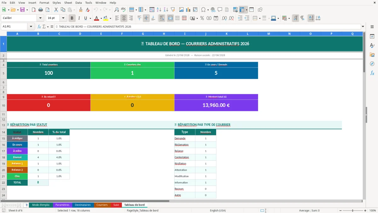Viewport: 378px width, 213px height.
Task: Toggle left-to-right text direction
Action: (295, 18)
